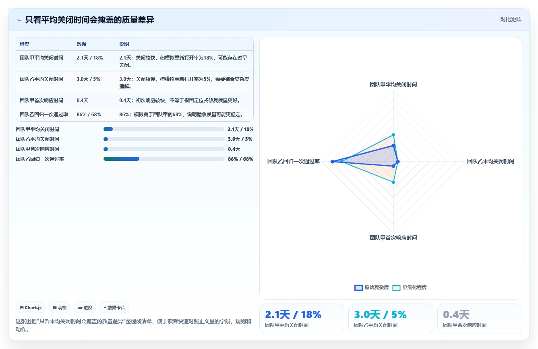538x349 pixels.
Task: Click radar axis label 团队甲首次响应时间
Action: [393, 238]
